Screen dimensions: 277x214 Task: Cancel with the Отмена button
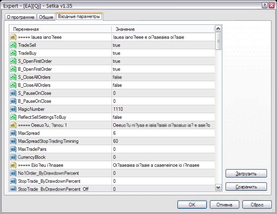coord(224,205)
